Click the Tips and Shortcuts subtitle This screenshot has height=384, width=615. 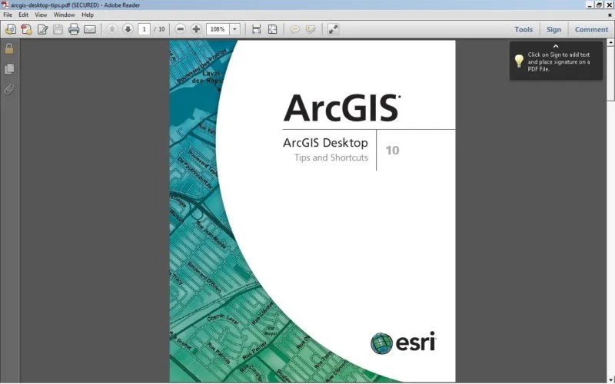[x=331, y=157]
